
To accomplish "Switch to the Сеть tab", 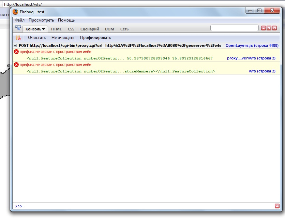I will tap(124, 29).
